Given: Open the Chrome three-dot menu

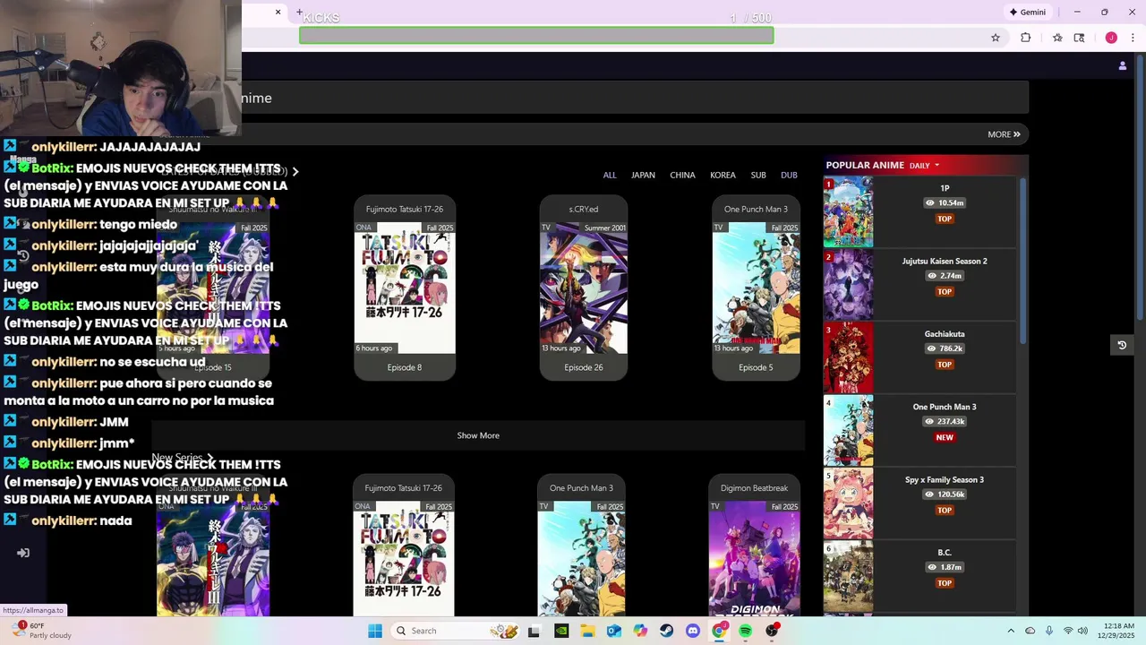Looking at the screenshot, I should pos(1133,38).
